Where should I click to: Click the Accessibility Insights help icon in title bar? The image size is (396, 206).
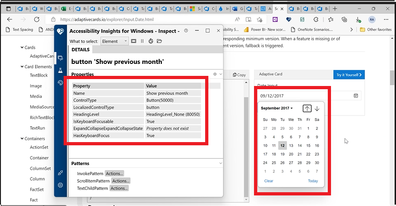tap(186, 30)
